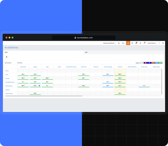Open the Food & Beverage column header
Viewport: 168px width, 146px height.
point(108,67)
